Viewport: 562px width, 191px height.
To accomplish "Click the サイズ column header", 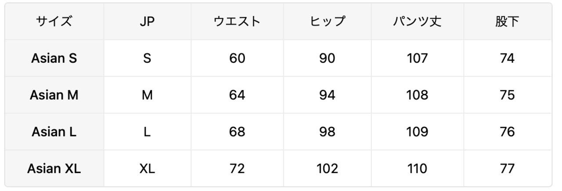I will (x=54, y=22).
